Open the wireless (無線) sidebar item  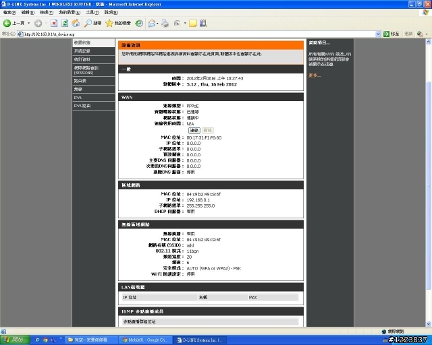[x=94, y=89]
